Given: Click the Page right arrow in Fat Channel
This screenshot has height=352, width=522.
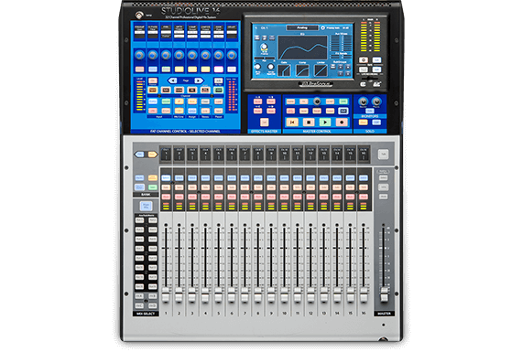Looking at the screenshot, I should pyautogui.click(x=199, y=80).
